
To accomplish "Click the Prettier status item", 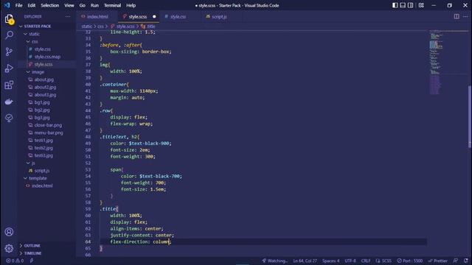I will click(437, 261).
